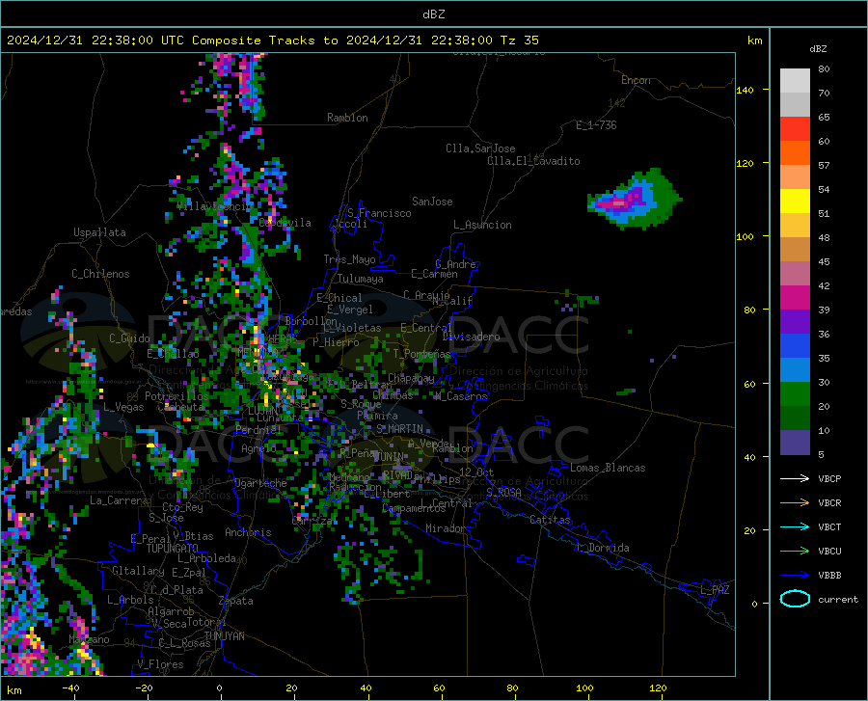Screen dimensions: 868x701
Task: Select the purple 36-39 dBZ swatch
Action: [795, 322]
